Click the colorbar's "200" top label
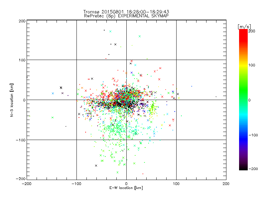Image resolution: width=266 pixels, height=200 pixels. point(252,31)
